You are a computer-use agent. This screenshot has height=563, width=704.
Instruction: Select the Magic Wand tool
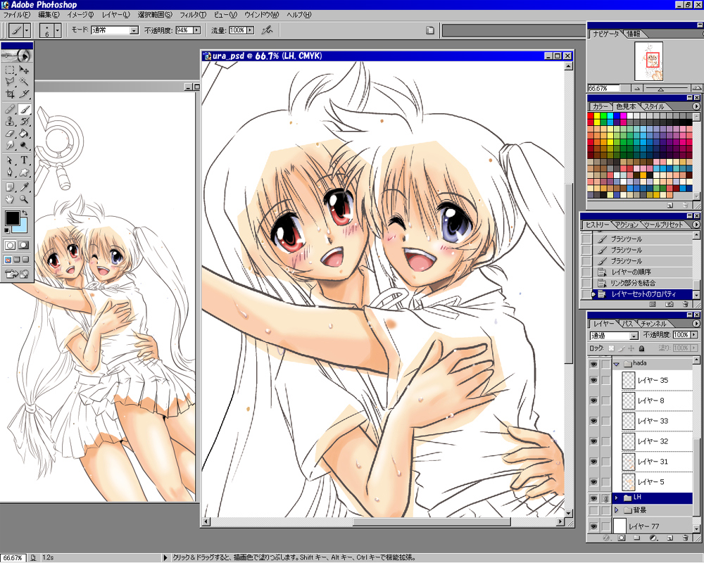coord(24,82)
